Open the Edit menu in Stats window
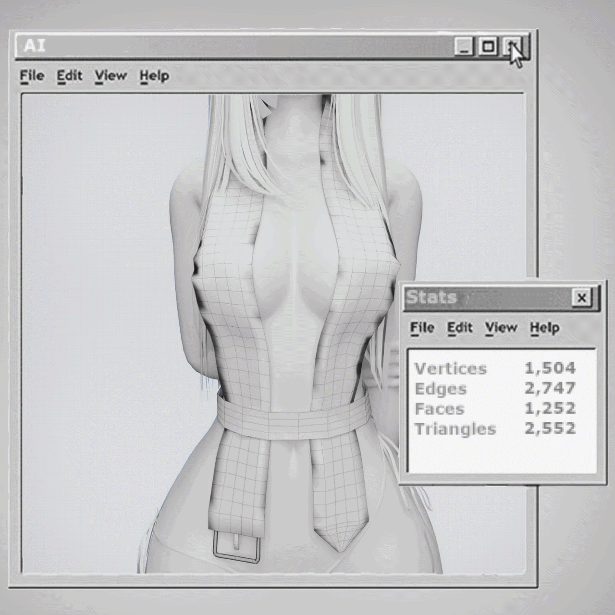 460,328
